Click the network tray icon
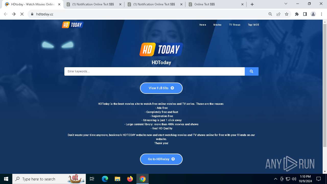 click(x=288, y=179)
